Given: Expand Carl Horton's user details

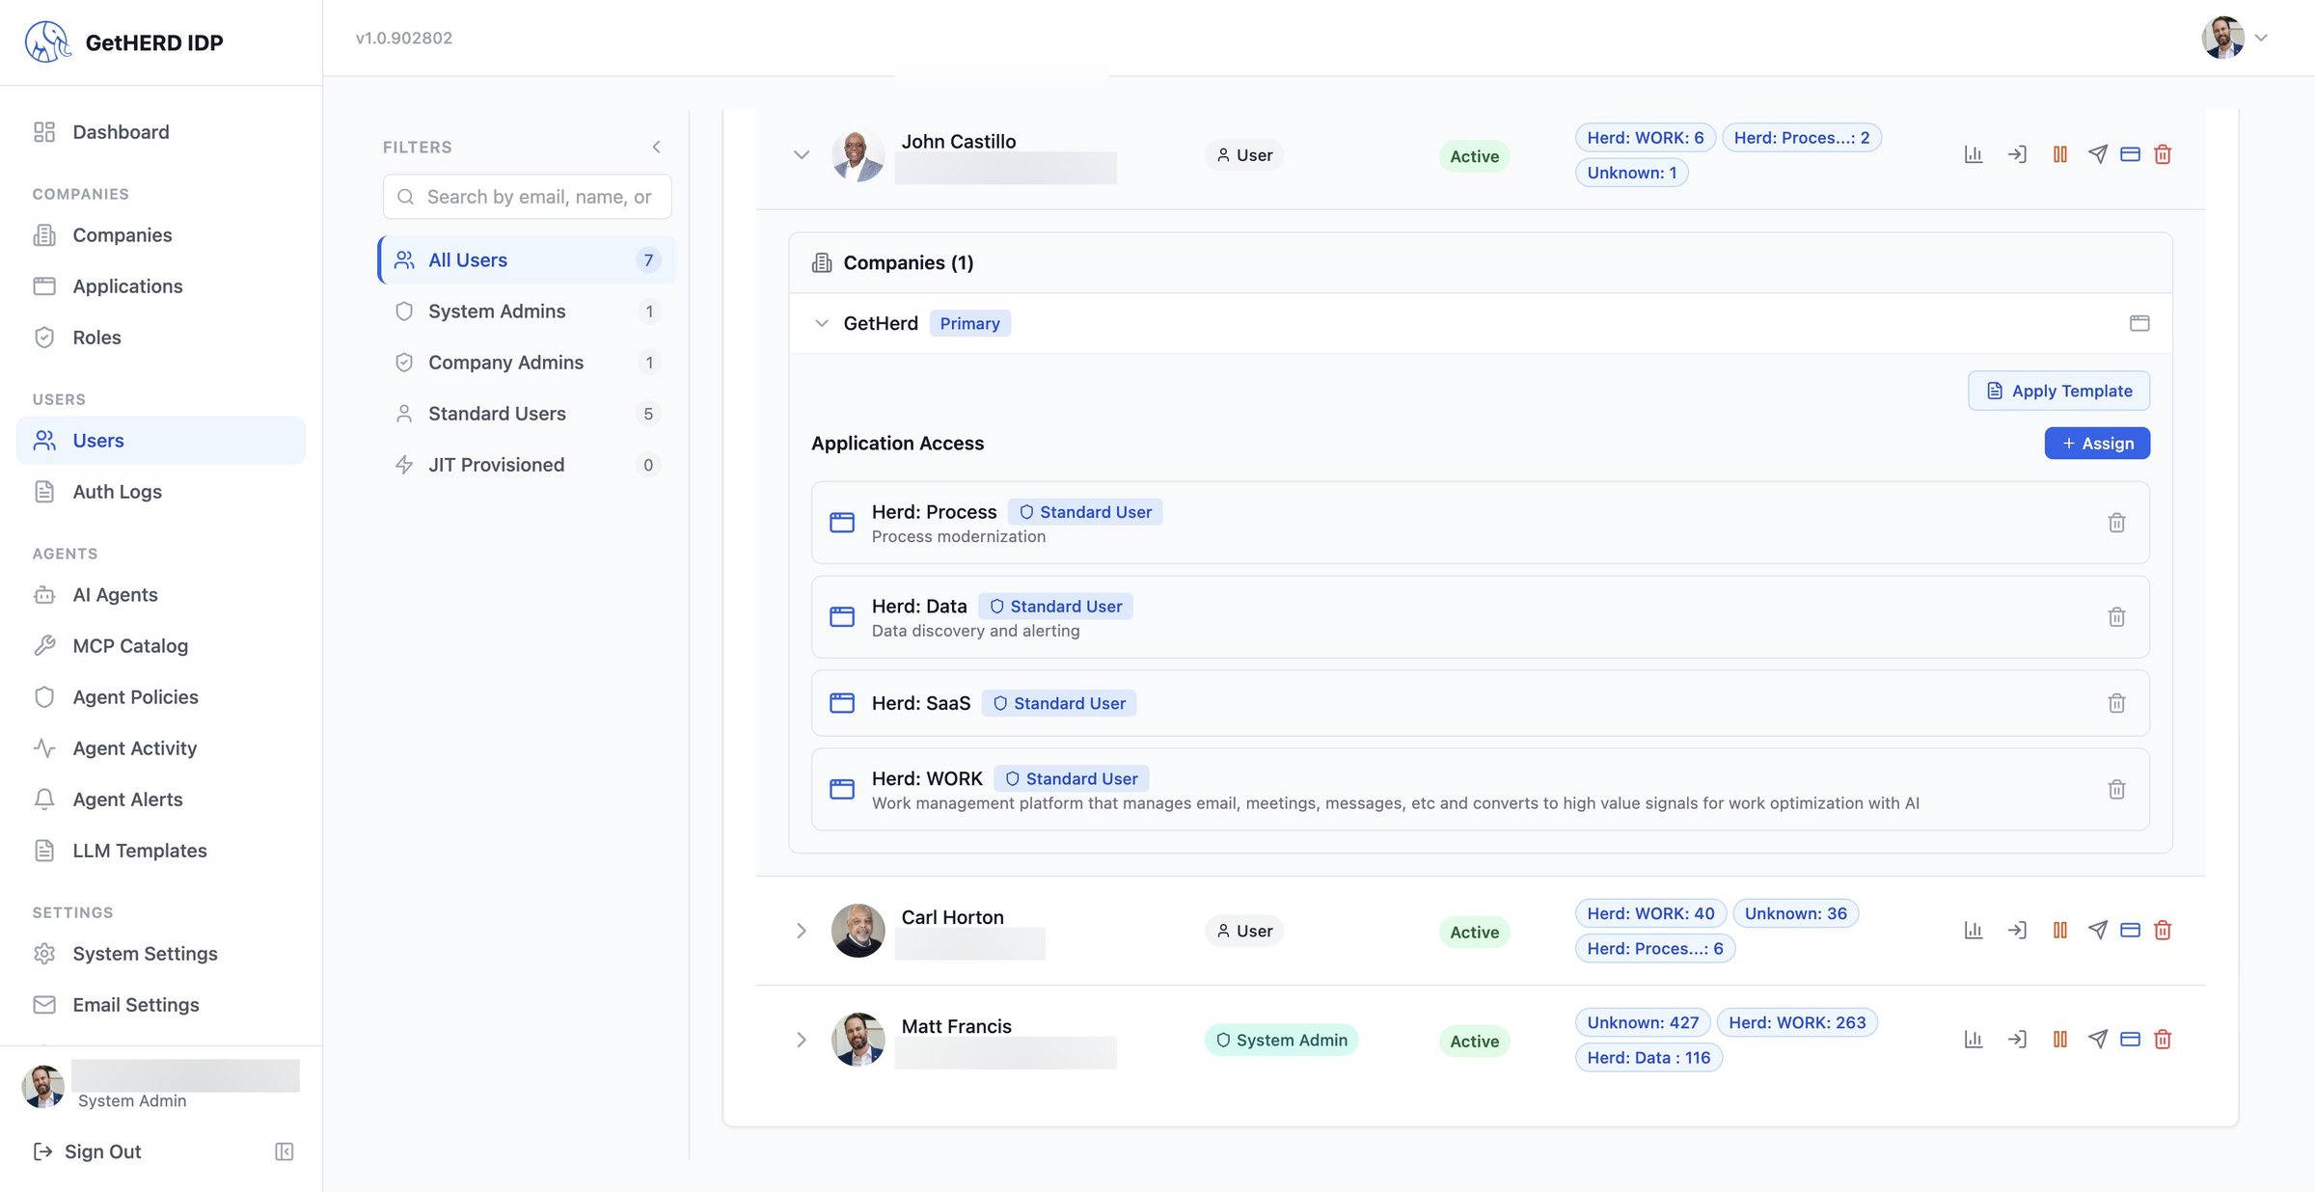Looking at the screenshot, I should coord(801,931).
